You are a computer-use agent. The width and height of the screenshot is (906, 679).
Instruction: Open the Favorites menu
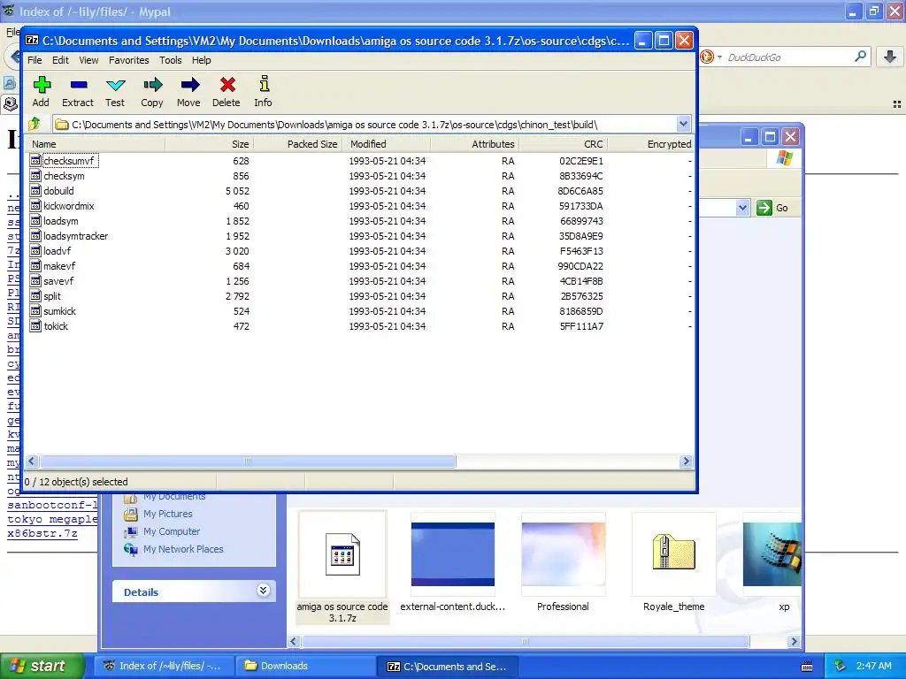(129, 60)
